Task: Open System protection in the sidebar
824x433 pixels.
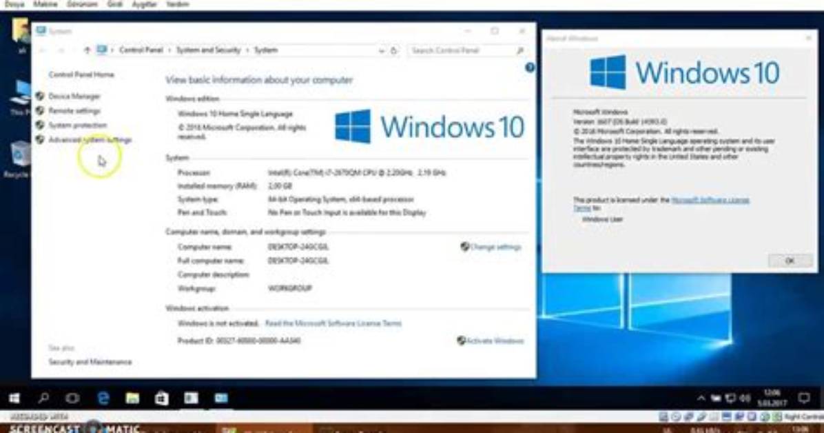Action: (78, 125)
